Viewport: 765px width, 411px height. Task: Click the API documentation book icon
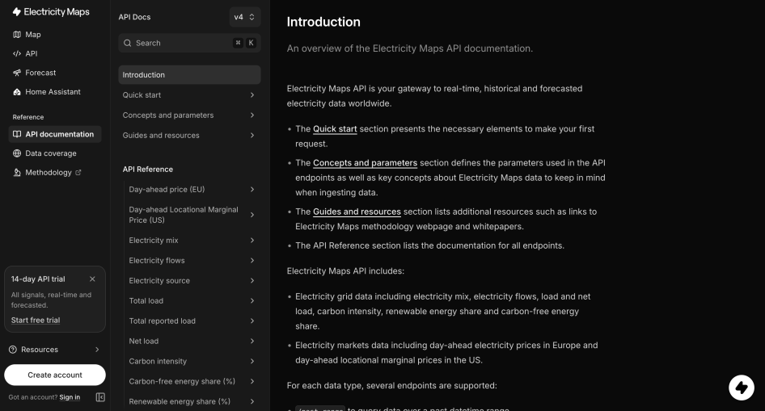point(17,134)
